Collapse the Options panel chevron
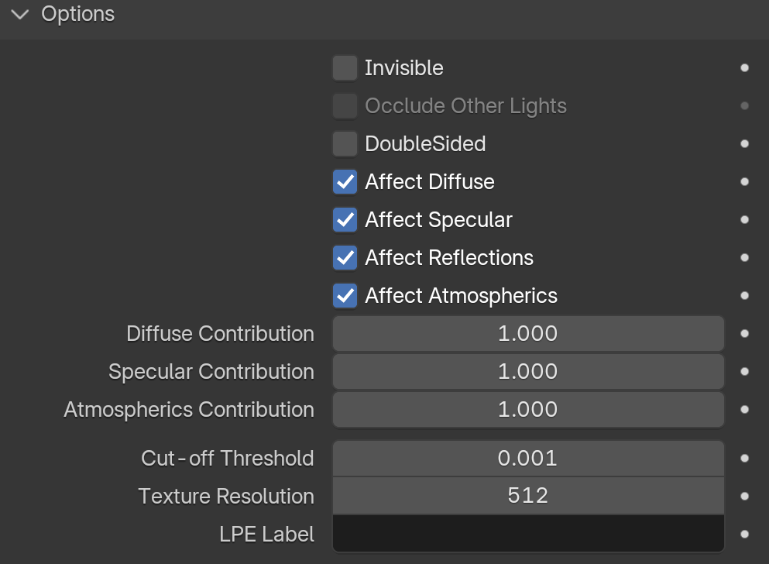Viewport: 769px width, 564px height. pyautogui.click(x=20, y=14)
